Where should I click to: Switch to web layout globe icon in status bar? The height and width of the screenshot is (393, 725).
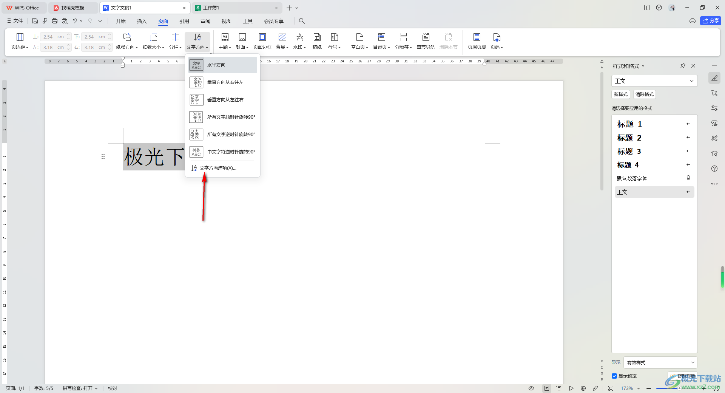pos(583,388)
